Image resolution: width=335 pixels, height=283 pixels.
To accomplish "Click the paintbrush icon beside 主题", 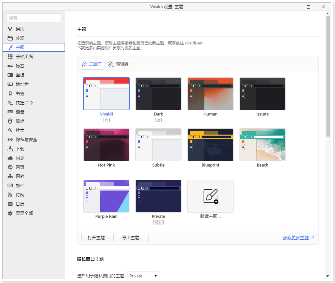I will (x=10, y=47).
